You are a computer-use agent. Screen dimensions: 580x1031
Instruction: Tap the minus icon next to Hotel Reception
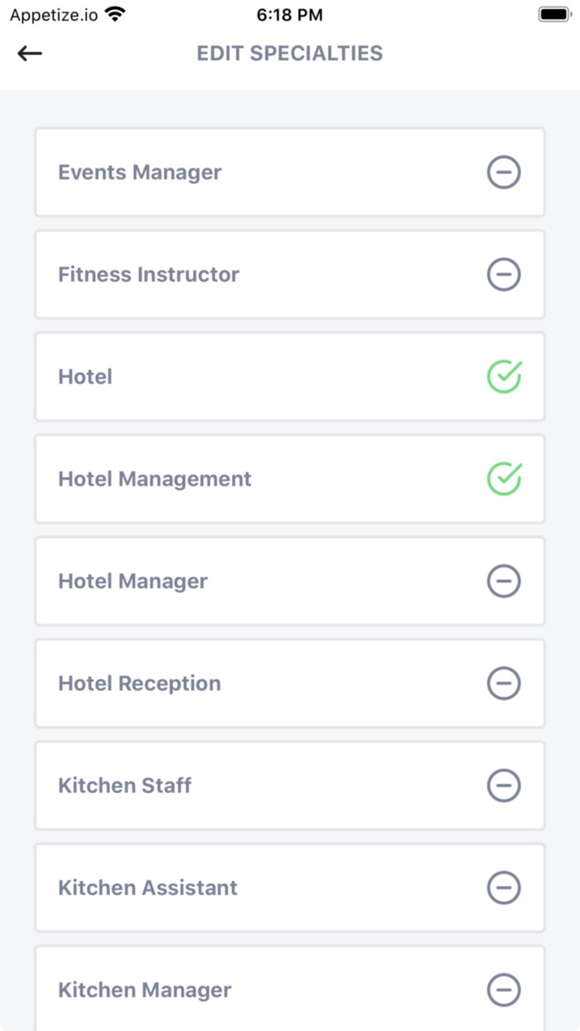[x=504, y=683]
